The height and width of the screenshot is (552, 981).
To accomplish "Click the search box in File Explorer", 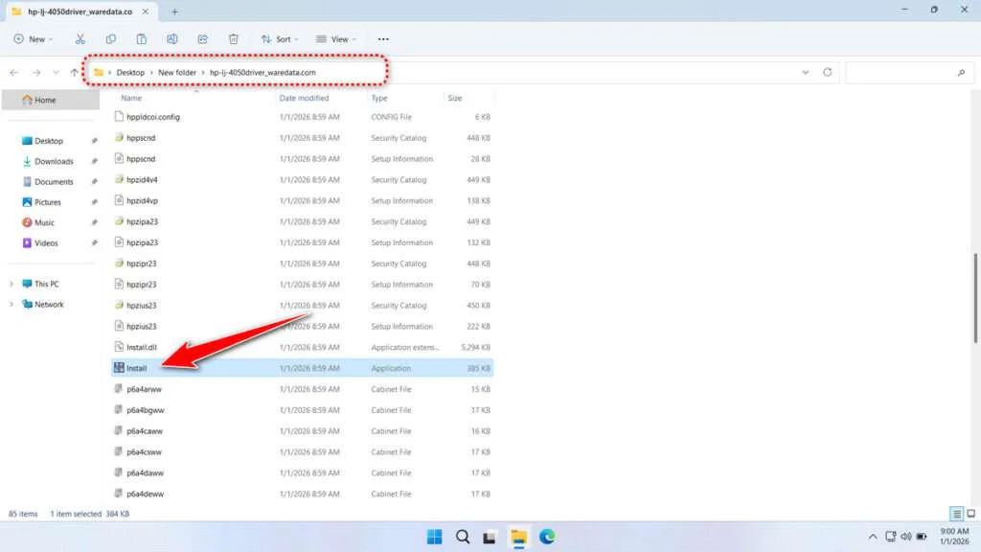I will click(905, 73).
